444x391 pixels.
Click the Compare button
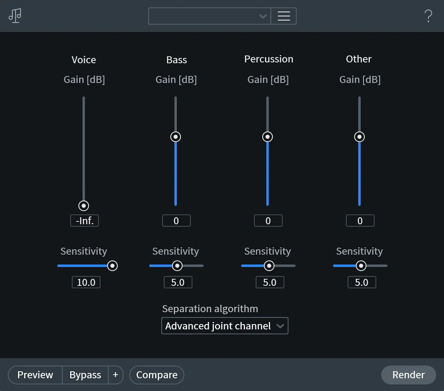(x=157, y=375)
